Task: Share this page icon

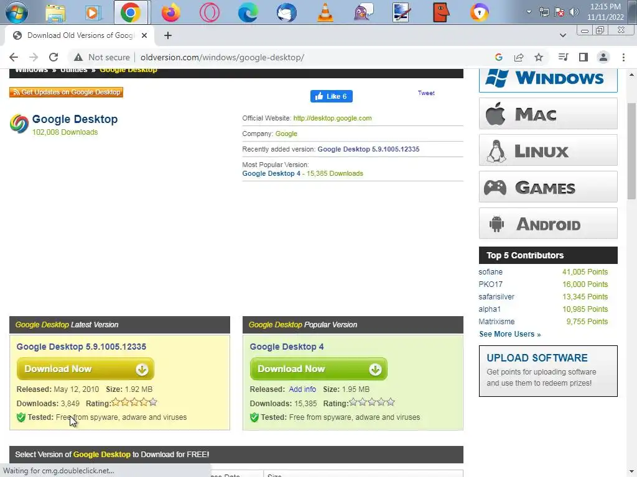Action: click(519, 57)
